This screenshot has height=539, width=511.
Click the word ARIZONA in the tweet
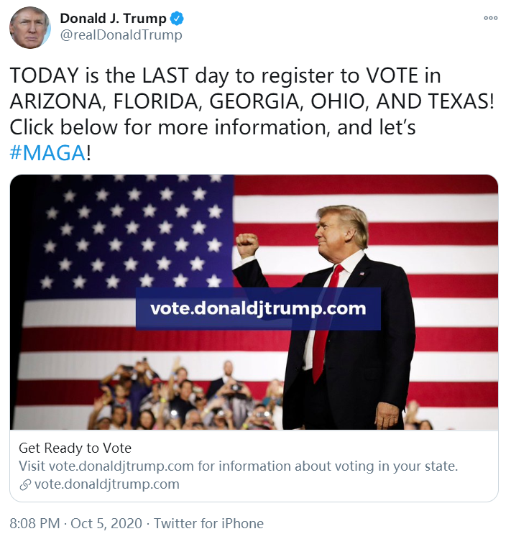coord(54,101)
